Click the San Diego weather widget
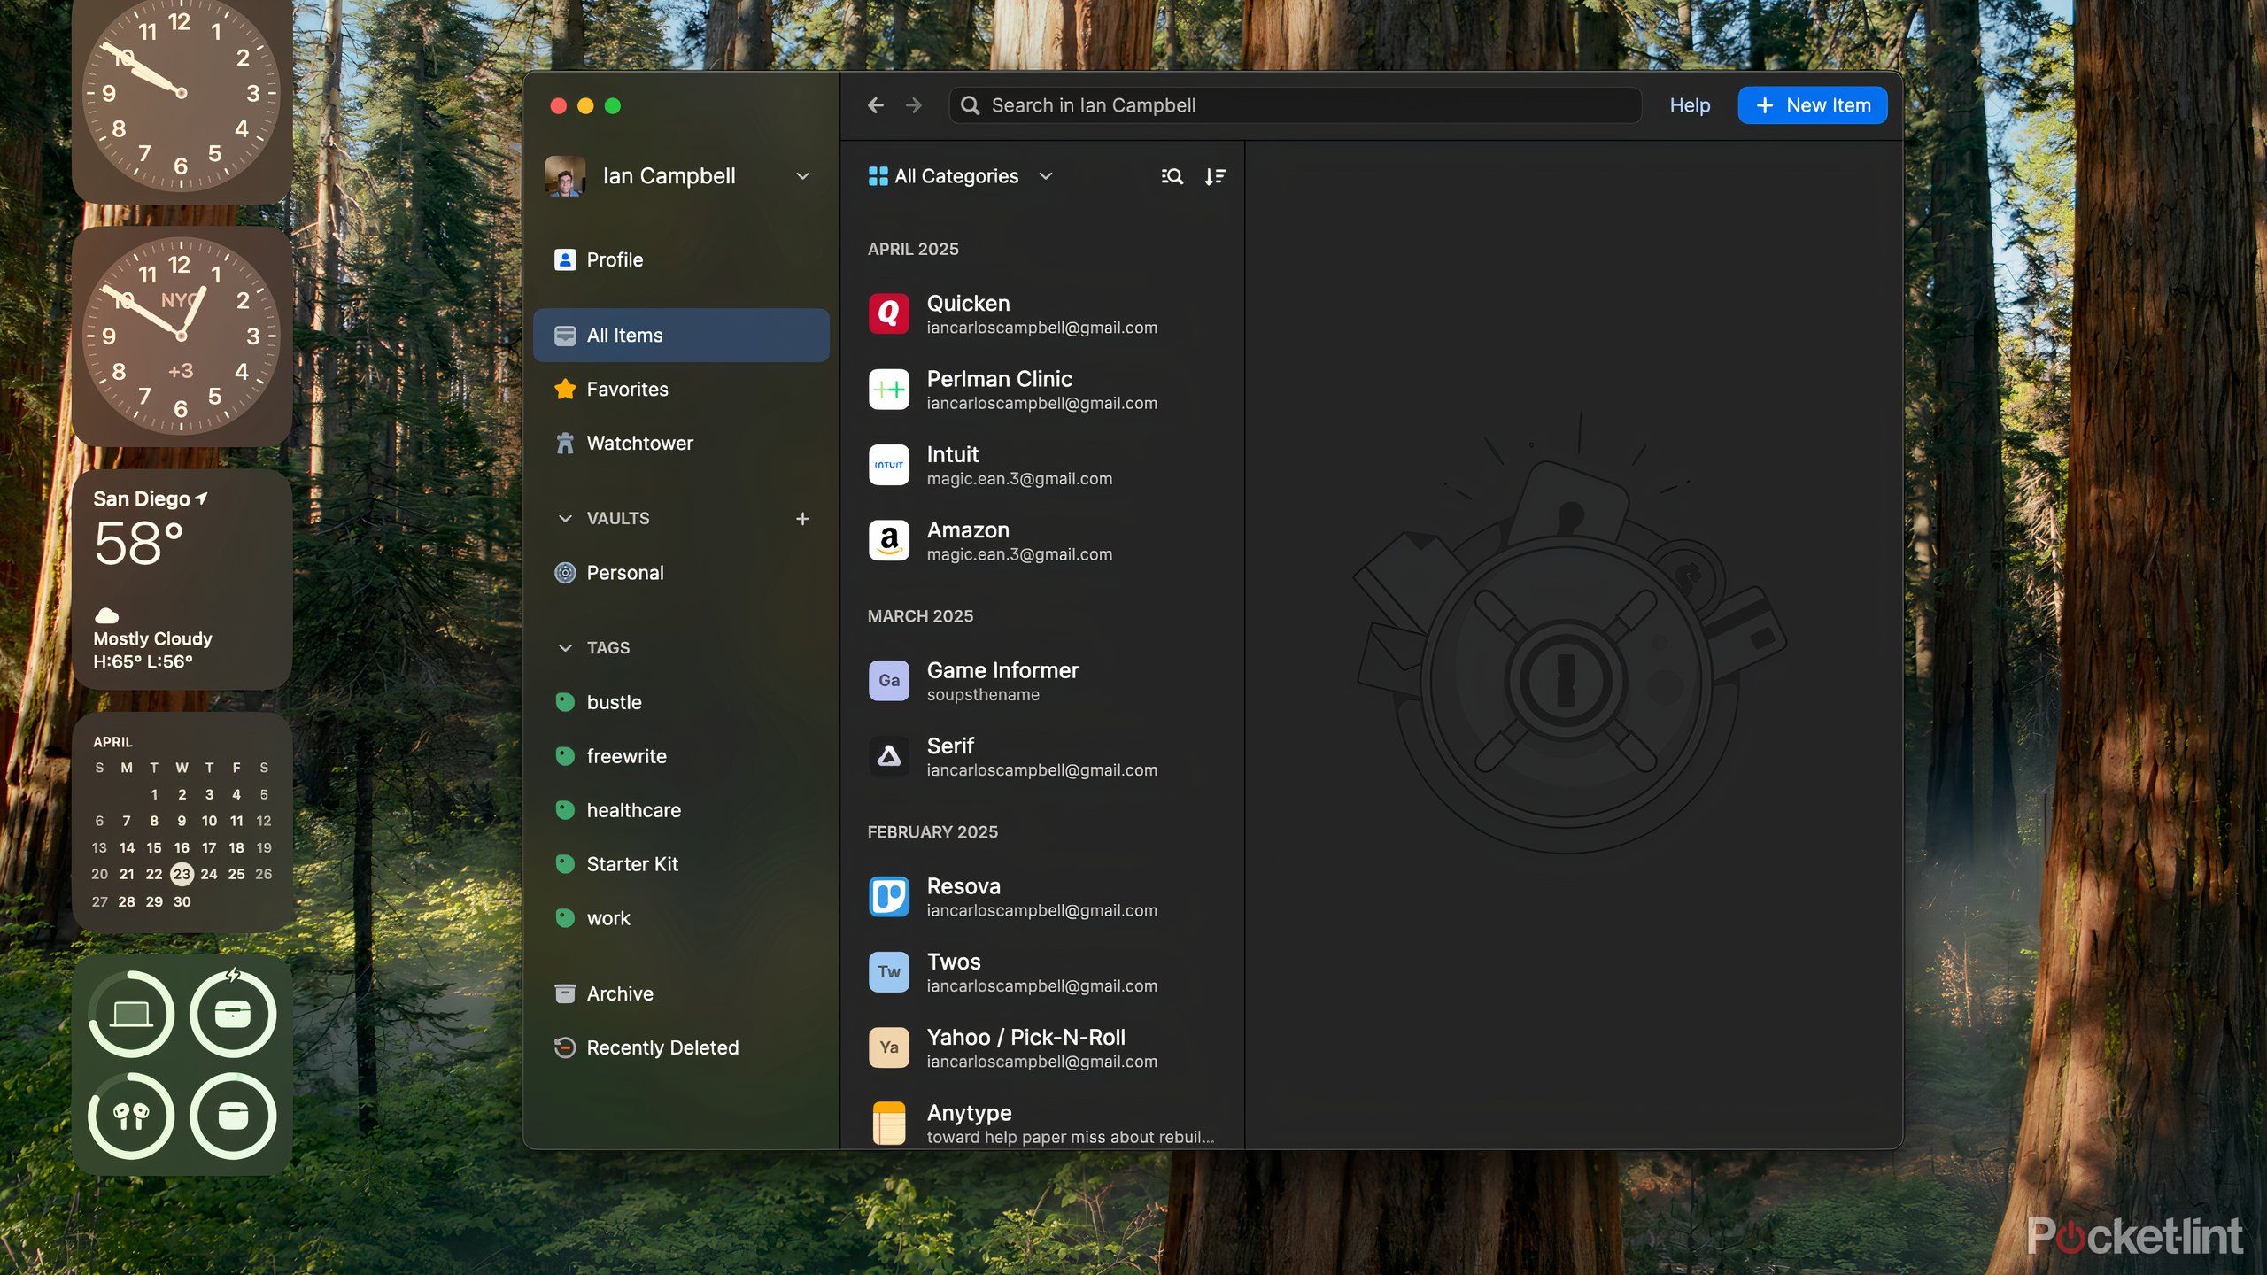 (x=182, y=579)
